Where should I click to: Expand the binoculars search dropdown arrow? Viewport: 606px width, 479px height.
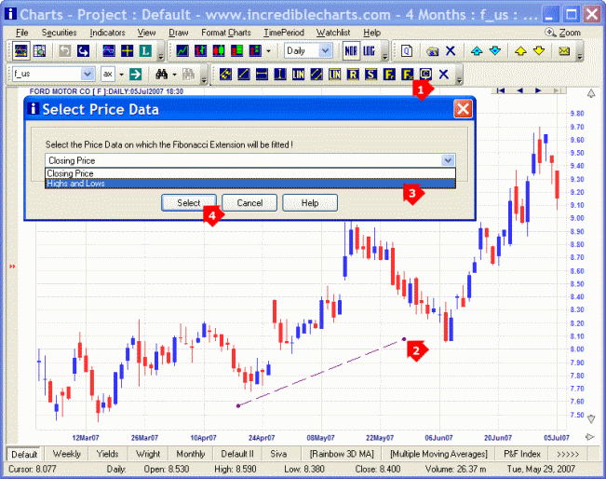(x=174, y=74)
